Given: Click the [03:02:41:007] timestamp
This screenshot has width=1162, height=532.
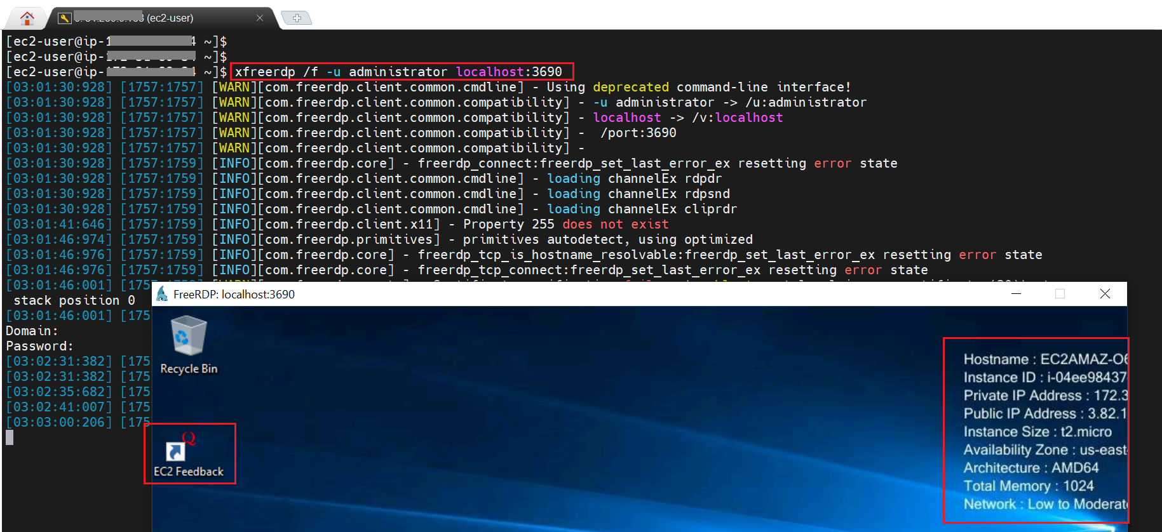Looking at the screenshot, I should click(59, 407).
